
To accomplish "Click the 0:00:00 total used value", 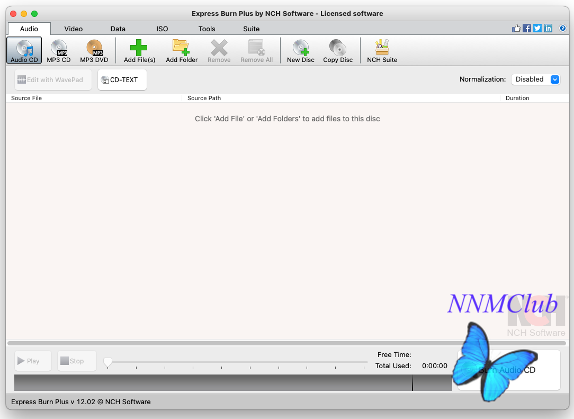I will pos(435,365).
